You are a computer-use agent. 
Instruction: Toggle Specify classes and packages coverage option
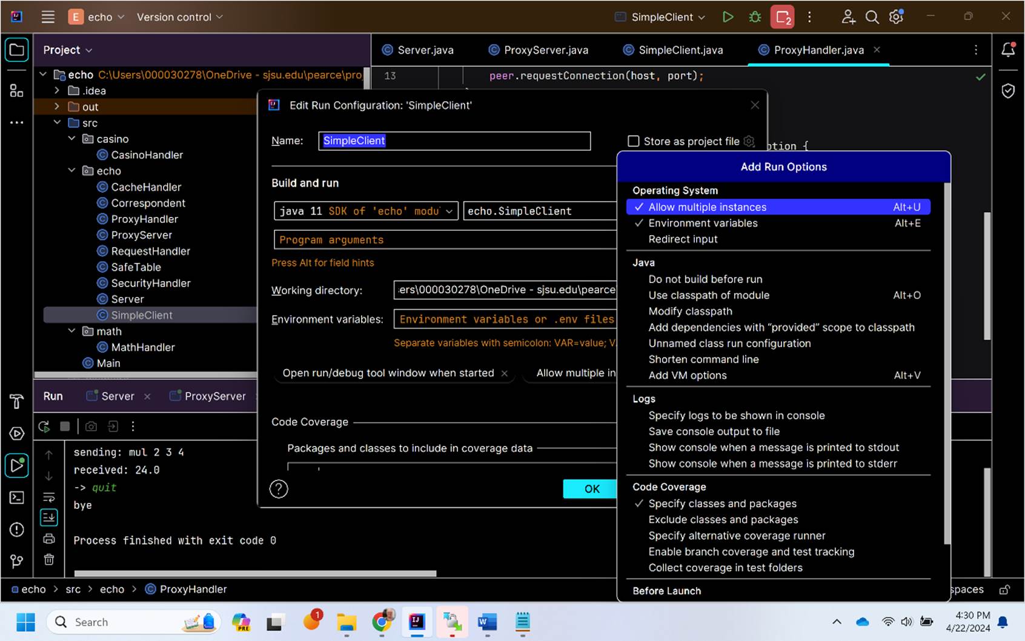coord(722,503)
